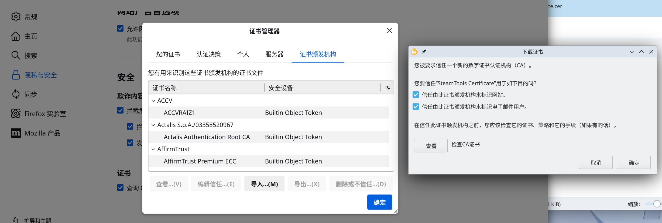Sort by the 证书名称 column header
This screenshot has height=223, width=662.
[206, 88]
